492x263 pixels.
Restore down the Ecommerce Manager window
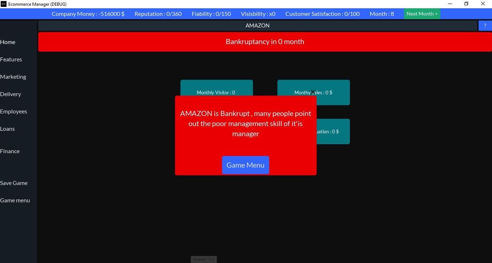tap(466, 4)
